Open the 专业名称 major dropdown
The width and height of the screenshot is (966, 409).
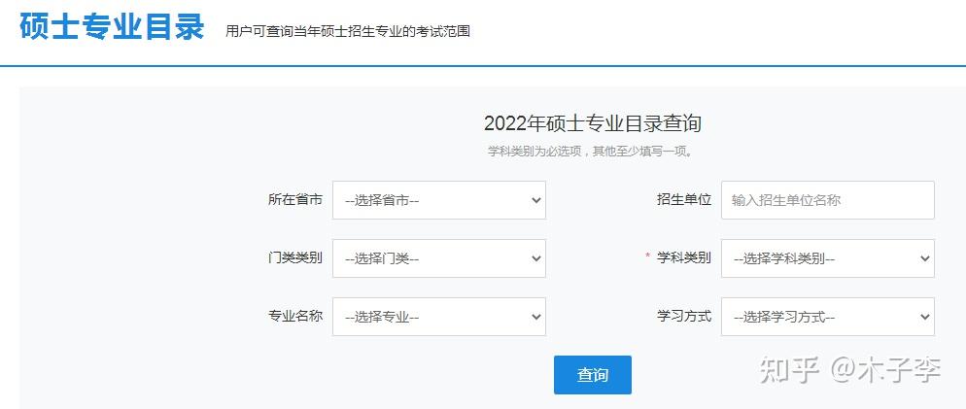click(438, 317)
